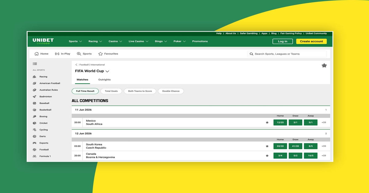Select the Racing sidebar icon
This screenshot has width=369, height=193.
click(34, 77)
